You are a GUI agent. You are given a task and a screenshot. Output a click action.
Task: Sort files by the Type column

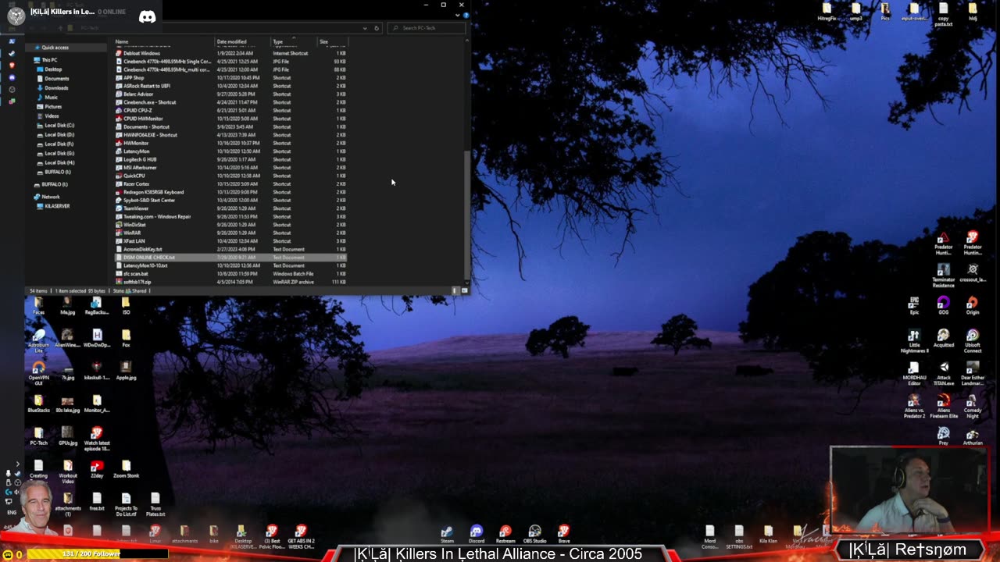click(x=293, y=41)
